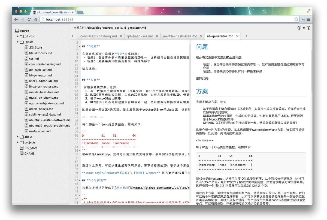Open sublime-text2-java.md in the file tree

(43, 114)
